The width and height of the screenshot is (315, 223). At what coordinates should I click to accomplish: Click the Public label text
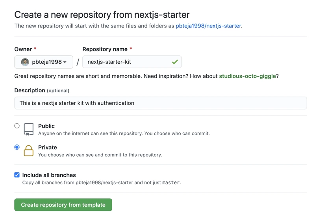[x=46, y=126]
